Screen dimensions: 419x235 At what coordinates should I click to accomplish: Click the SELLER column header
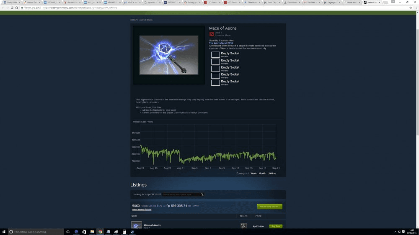coord(243,216)
